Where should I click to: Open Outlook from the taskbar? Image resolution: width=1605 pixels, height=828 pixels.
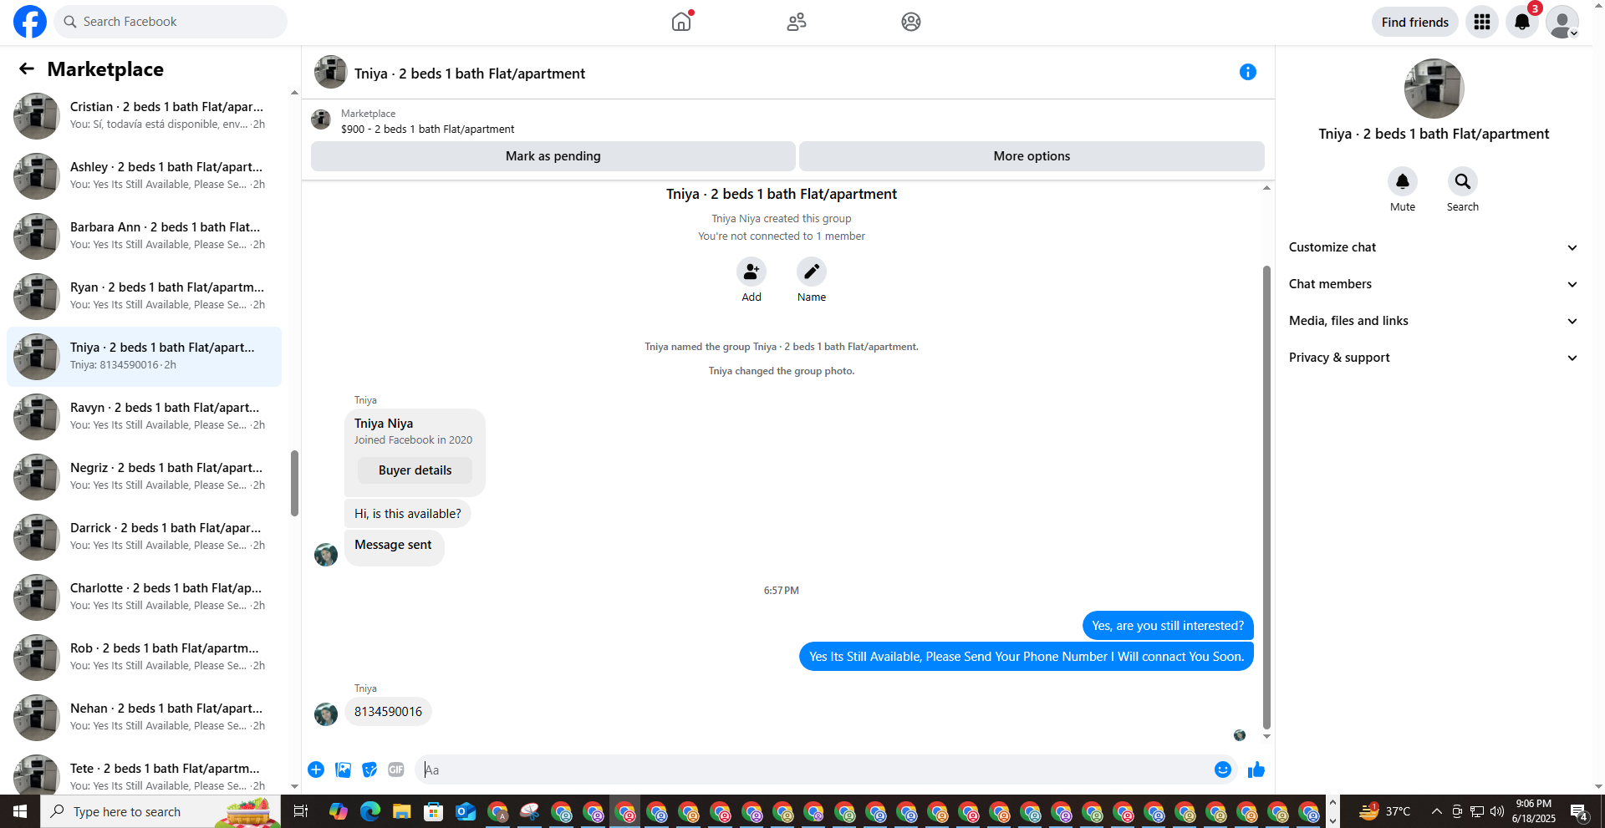[x=465, y=811]
